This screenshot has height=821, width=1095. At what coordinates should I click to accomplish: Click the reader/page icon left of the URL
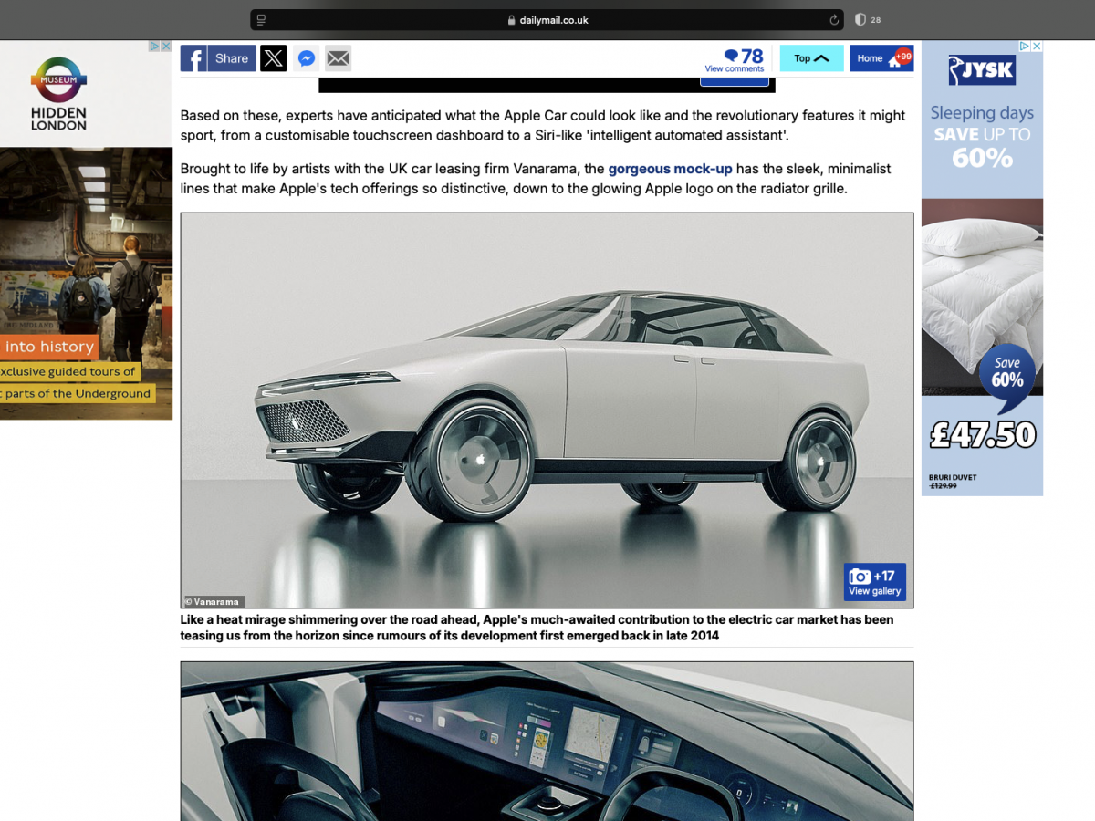261,20
